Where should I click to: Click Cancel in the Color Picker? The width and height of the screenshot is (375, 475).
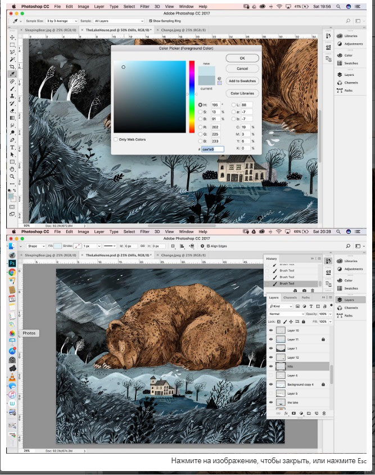point(242,69)
